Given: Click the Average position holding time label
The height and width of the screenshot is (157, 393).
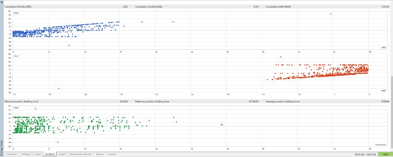Looking at the screenshot, I should pos(283,102).
